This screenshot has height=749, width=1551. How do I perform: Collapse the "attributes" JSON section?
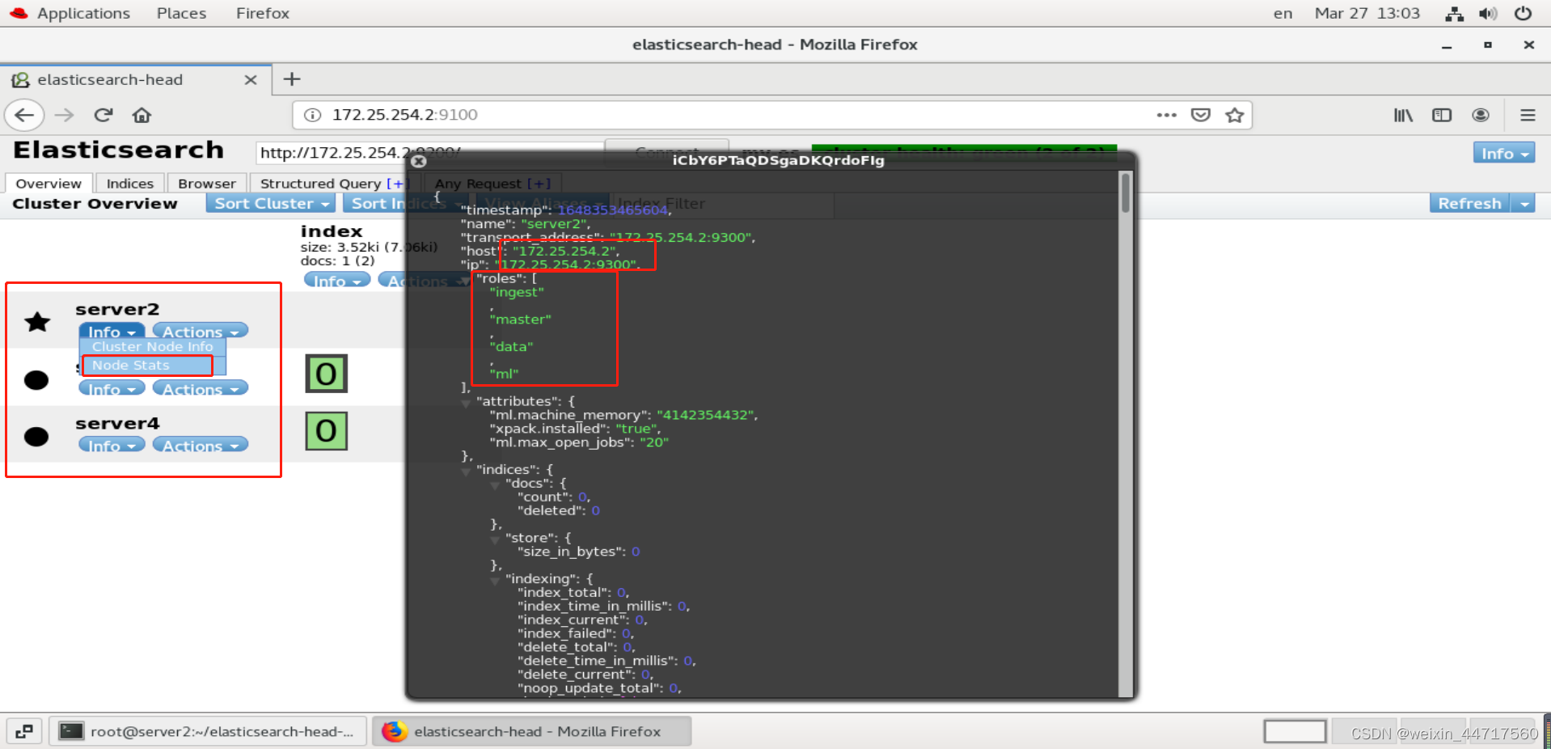pos(467,403)
